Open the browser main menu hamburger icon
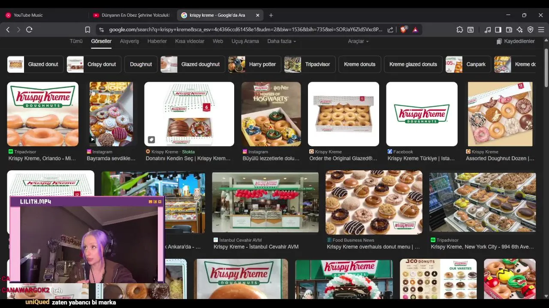This screenshot has width=549, height=308. tap(541, 30)
